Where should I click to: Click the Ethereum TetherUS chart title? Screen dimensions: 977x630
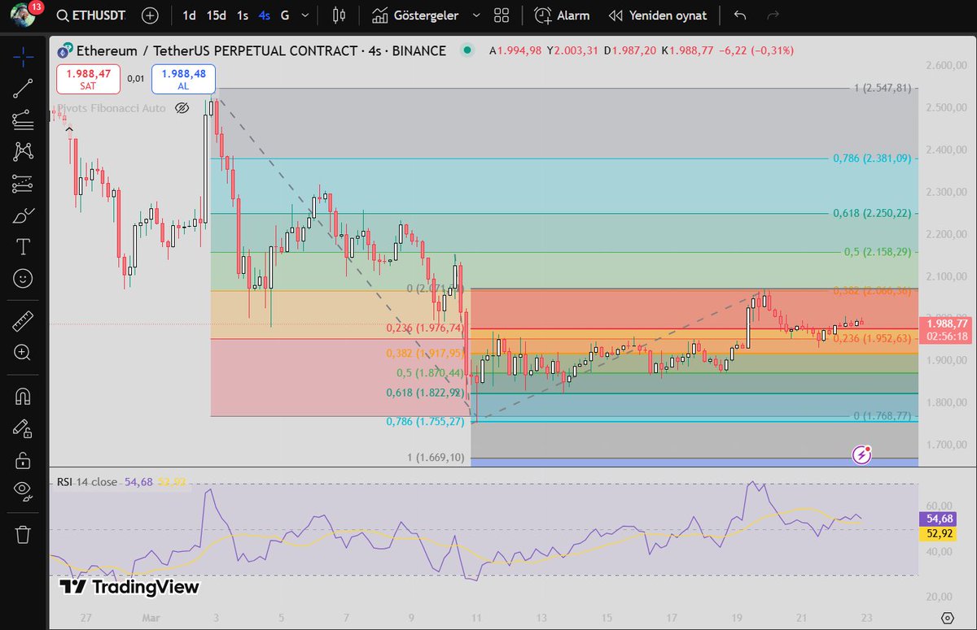point(260,50)
